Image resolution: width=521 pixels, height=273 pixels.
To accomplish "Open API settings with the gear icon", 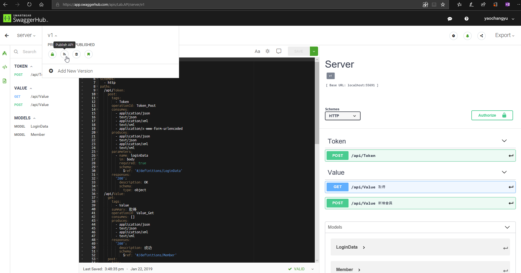I will (453, 36).
